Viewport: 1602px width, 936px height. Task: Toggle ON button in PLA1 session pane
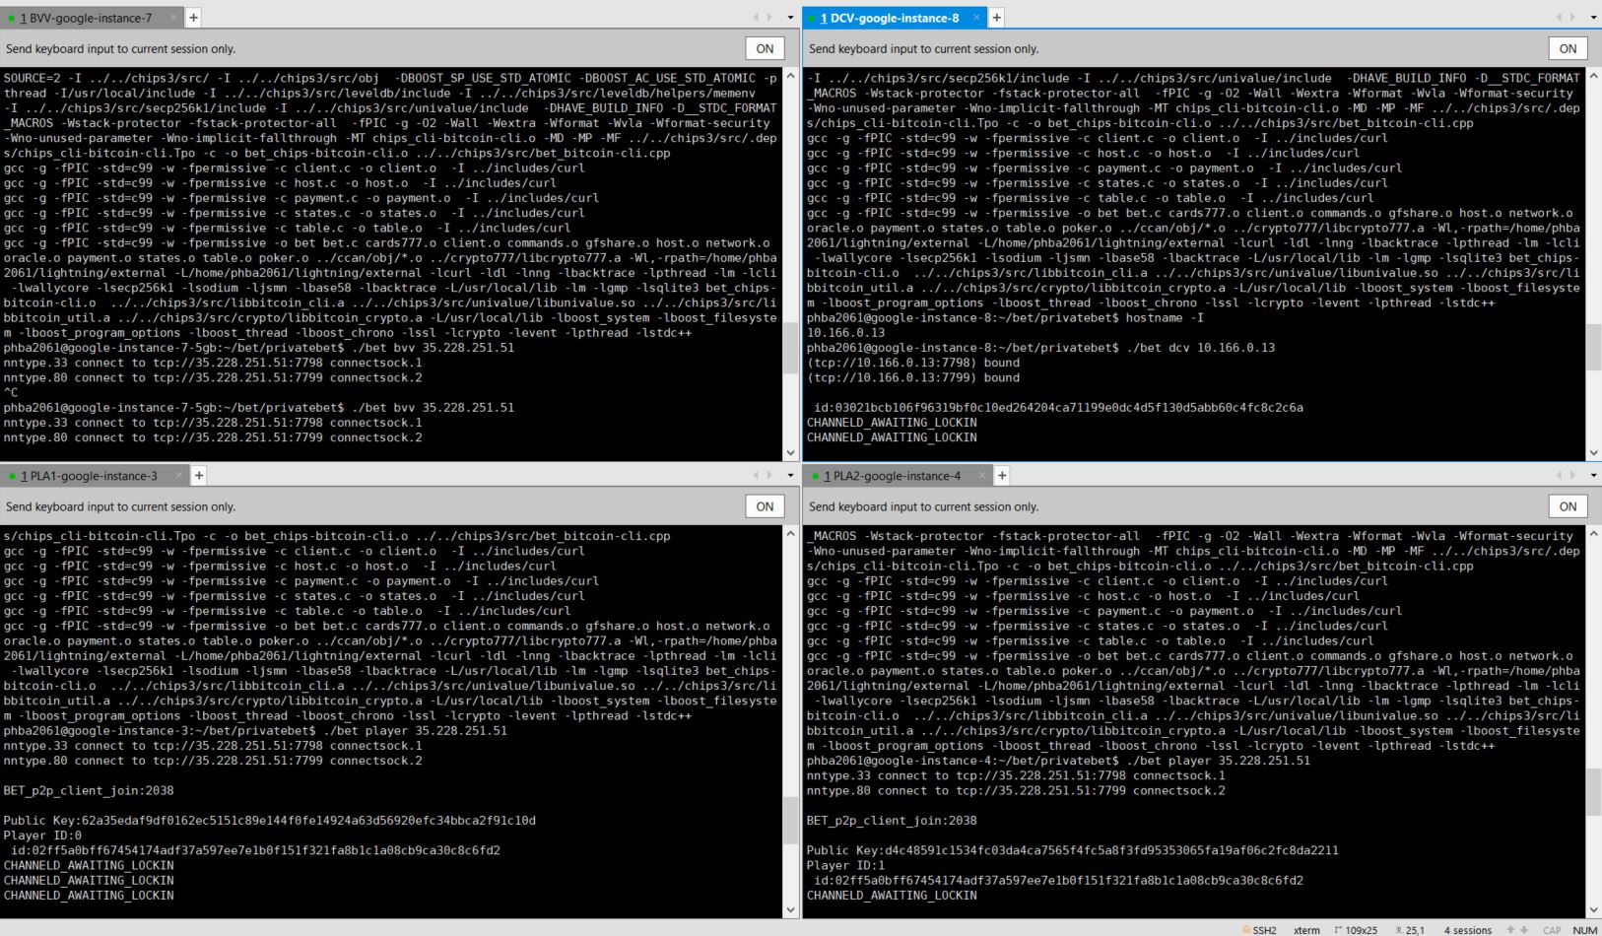765,506
